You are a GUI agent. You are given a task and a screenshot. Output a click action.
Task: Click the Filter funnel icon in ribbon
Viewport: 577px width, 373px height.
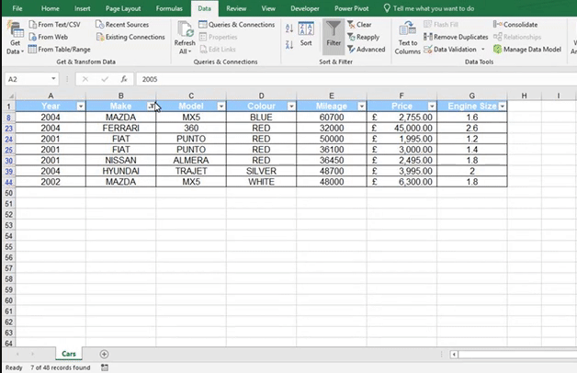(333, 33)
